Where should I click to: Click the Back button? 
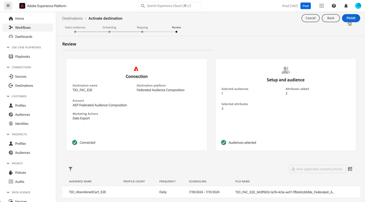[x=330, y=18]
